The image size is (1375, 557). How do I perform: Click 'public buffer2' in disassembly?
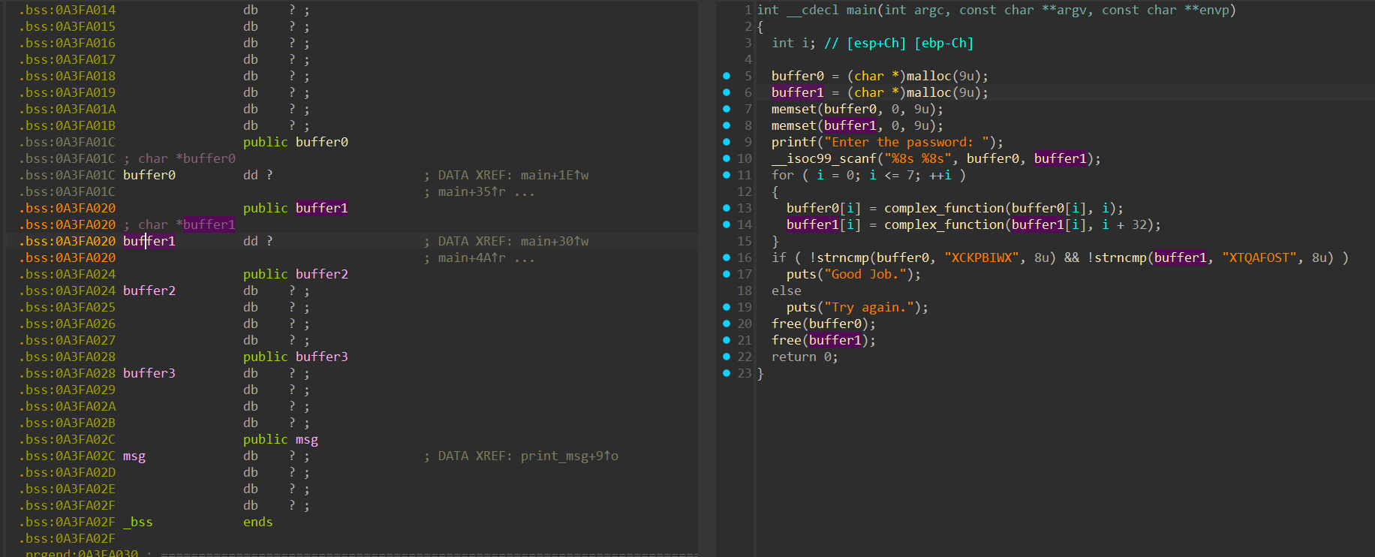296,274
